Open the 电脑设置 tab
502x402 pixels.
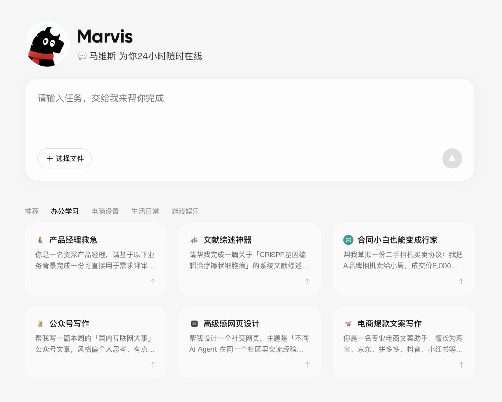coord(105,211)
